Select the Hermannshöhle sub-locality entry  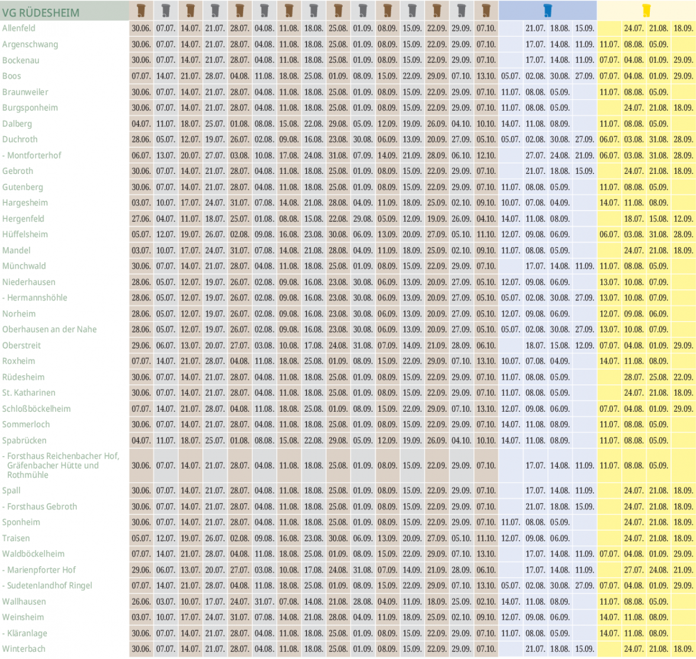(34, 298)
